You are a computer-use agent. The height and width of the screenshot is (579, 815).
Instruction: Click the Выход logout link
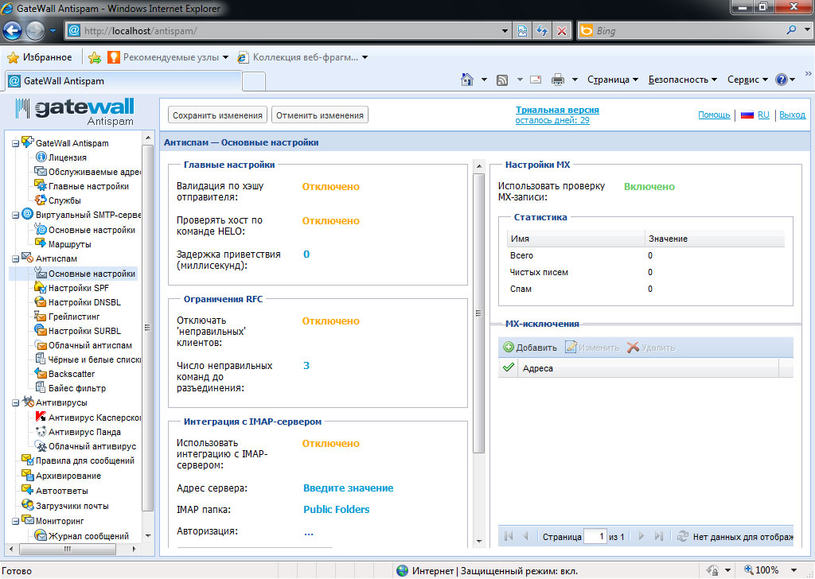(x=792, y=115)
